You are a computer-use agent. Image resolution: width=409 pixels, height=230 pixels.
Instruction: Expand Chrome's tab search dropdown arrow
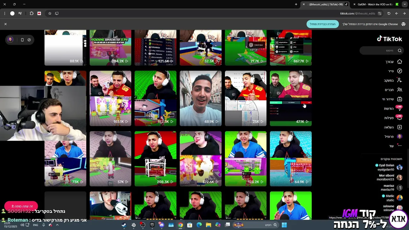pyautogui.click(x=405, y=4)
